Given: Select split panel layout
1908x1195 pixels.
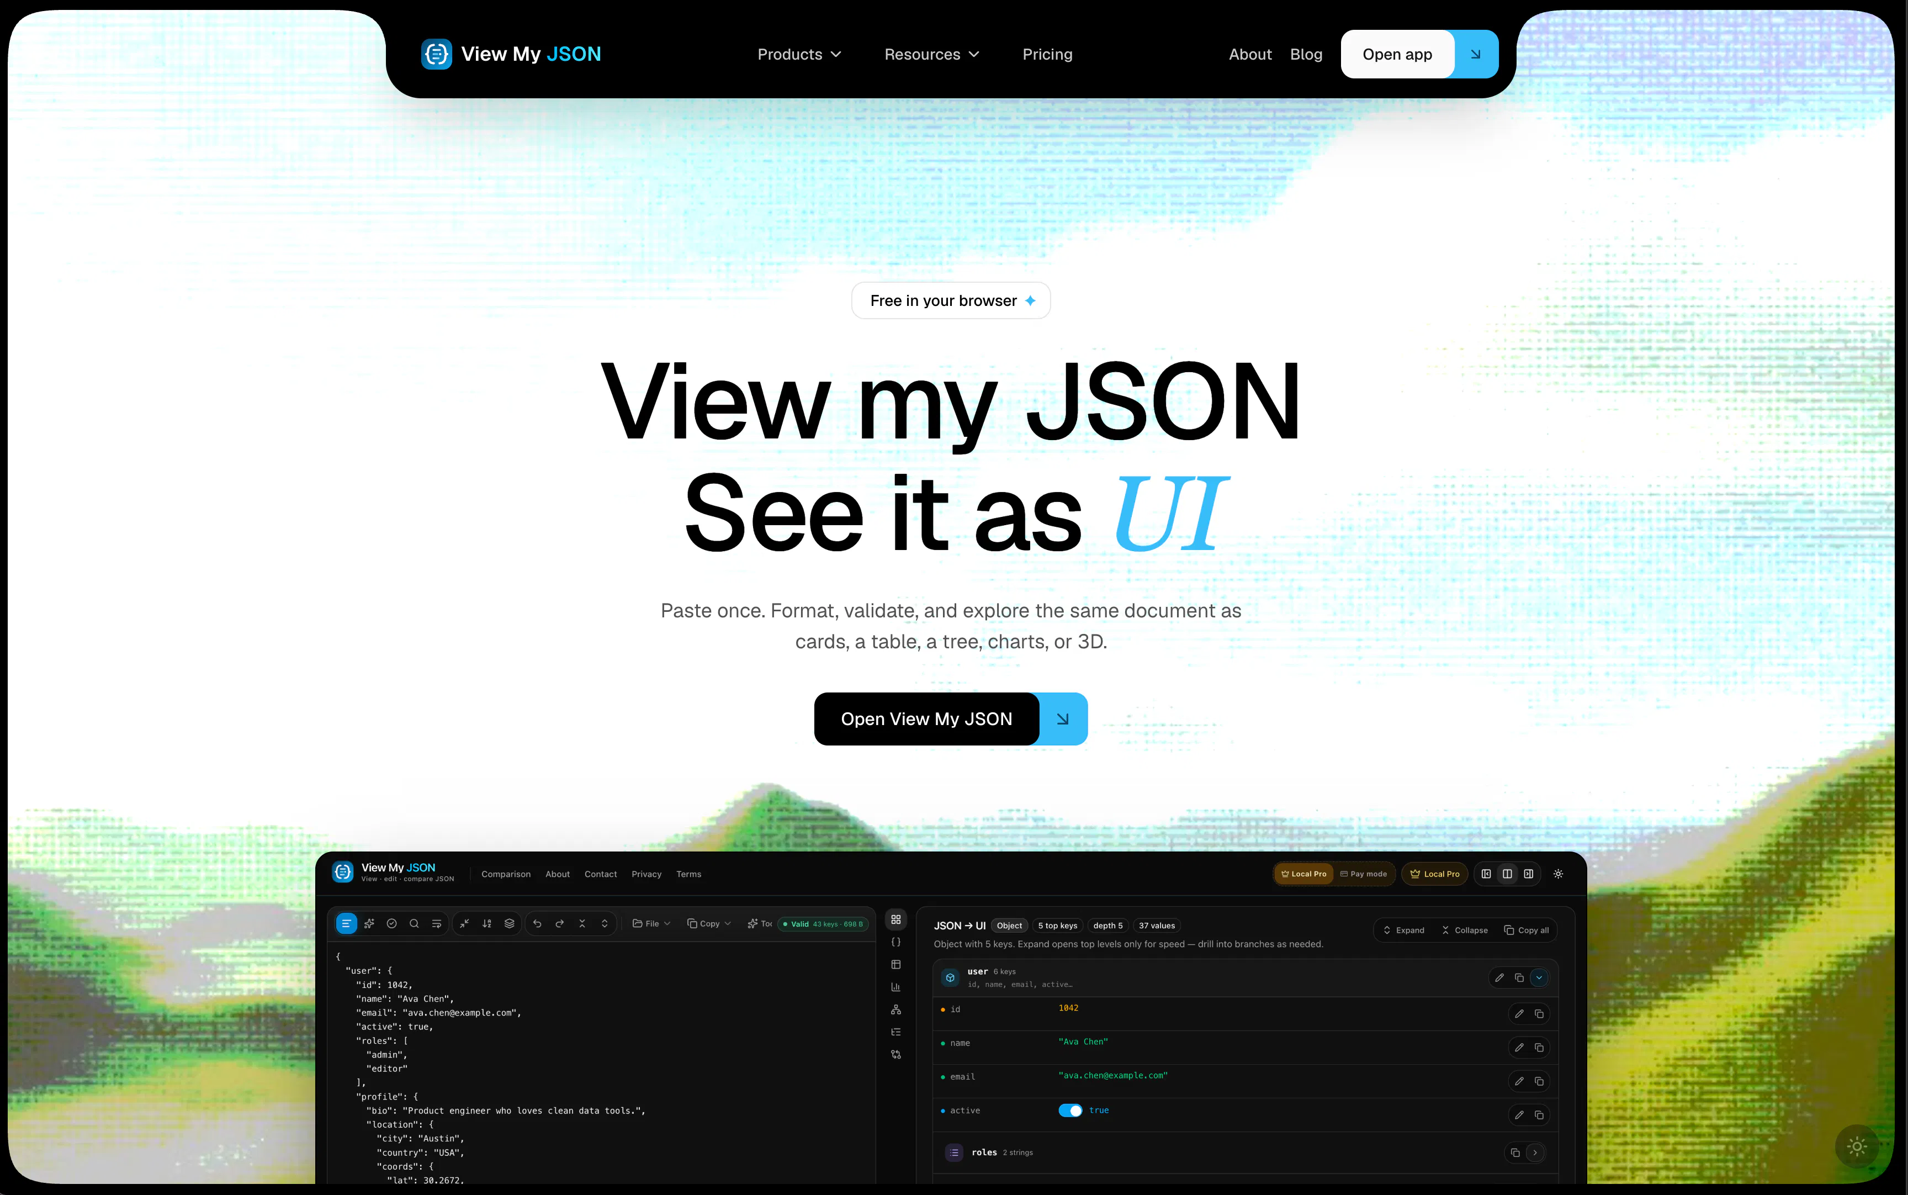Looking at the screenshot, I should (1507, 873).
